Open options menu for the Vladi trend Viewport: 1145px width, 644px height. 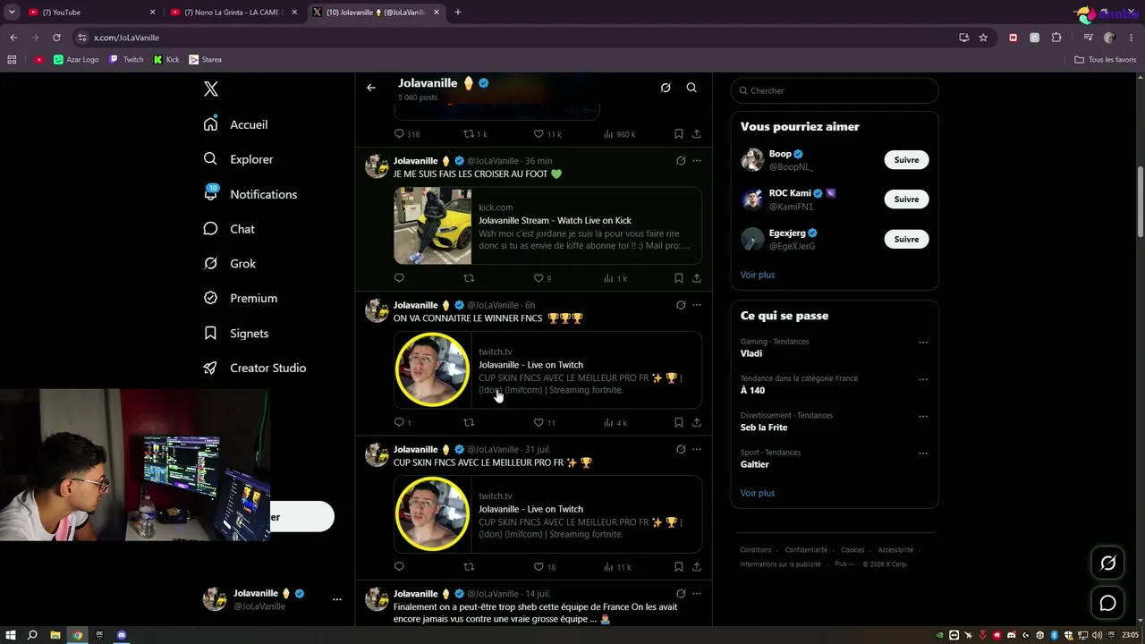click(x=923, y=343)
